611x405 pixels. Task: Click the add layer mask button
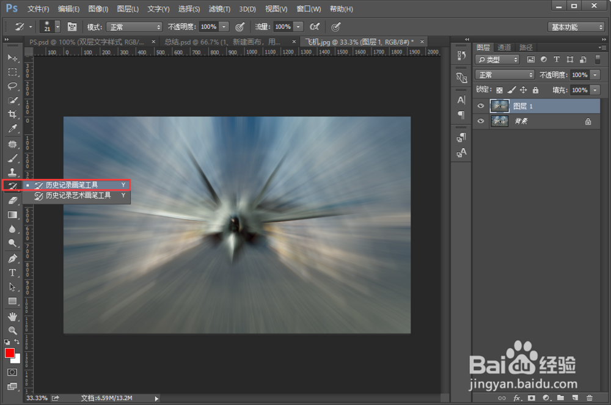(532, 398)
